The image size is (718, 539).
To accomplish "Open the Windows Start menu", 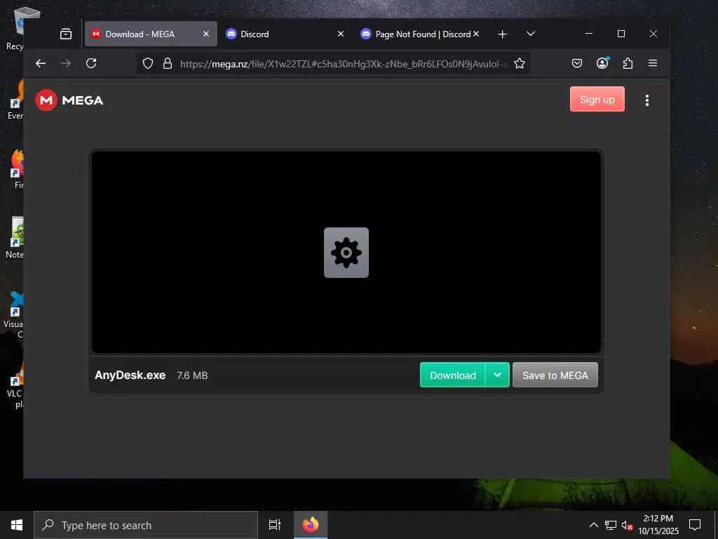I will (17, 525).
